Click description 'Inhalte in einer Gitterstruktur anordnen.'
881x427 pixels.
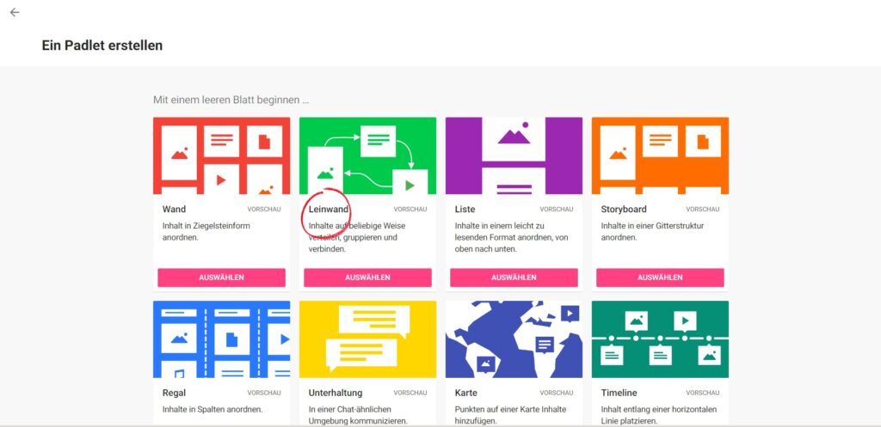click(652, 232)
